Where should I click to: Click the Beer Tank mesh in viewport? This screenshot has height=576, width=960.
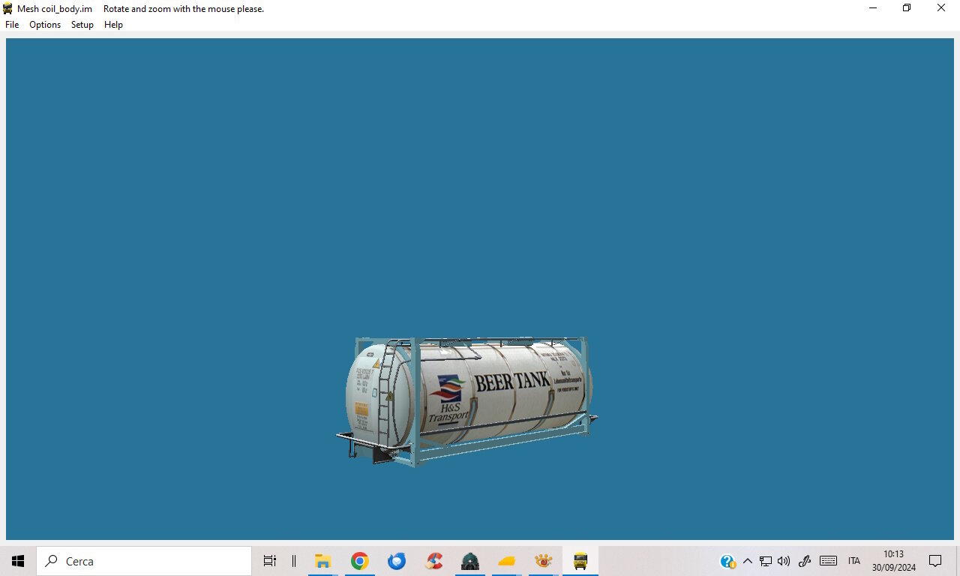(x=466, y=401)
